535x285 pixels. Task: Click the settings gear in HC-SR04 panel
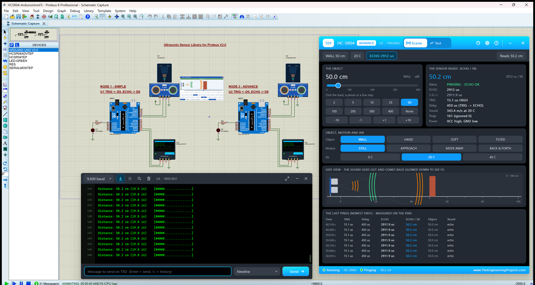click(487, 43)
